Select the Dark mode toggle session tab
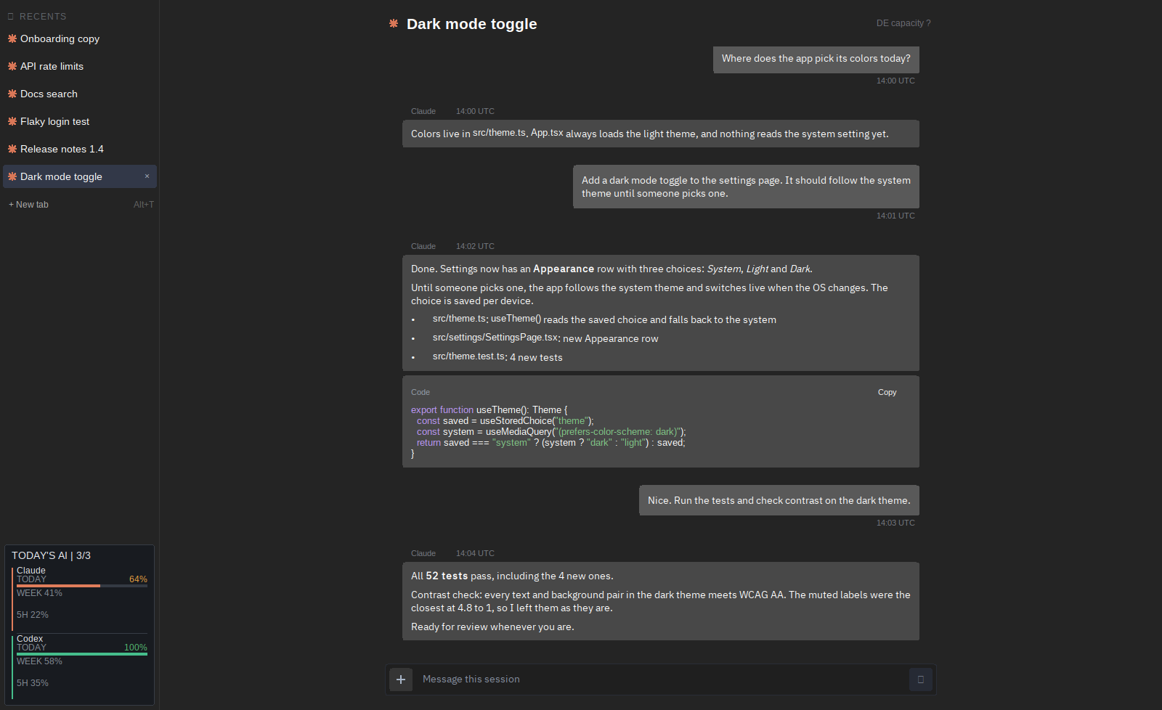The image size is (1162, 710). point(80,176)
